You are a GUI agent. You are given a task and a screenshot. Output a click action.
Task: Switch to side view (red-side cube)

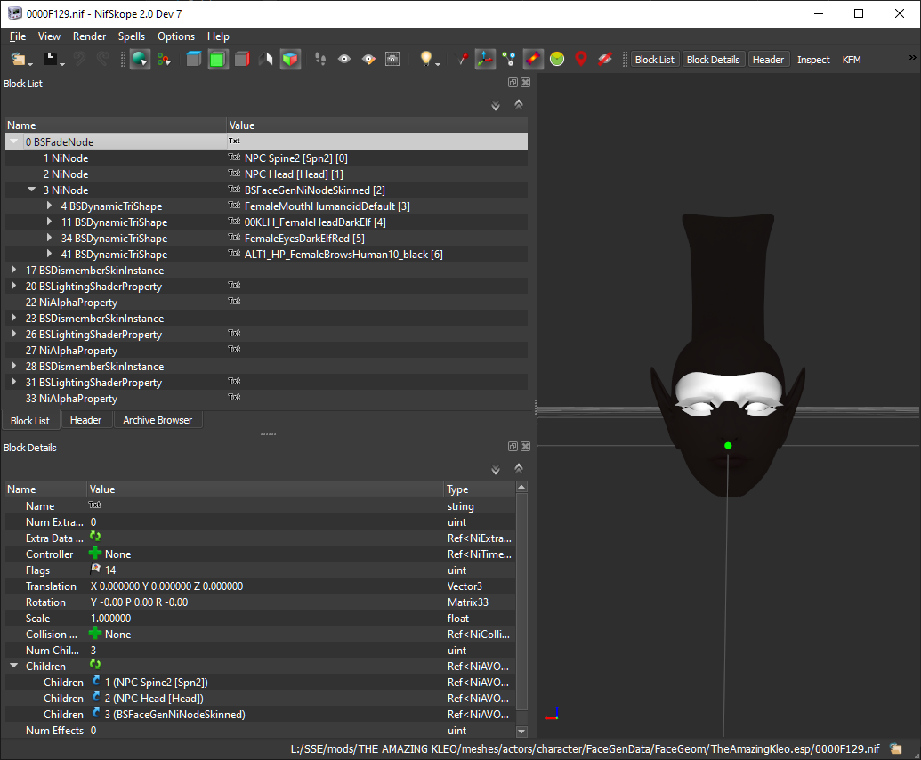click(242, 60)
